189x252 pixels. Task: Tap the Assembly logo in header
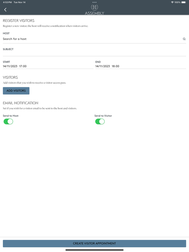coord(94,10)
